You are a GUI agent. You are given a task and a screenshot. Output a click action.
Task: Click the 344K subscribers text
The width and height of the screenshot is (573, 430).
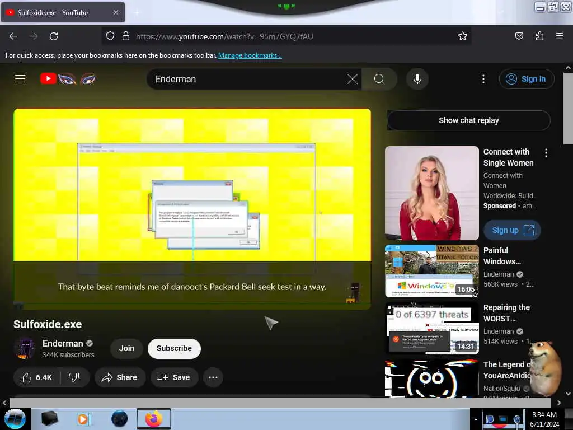coord(68,354)
